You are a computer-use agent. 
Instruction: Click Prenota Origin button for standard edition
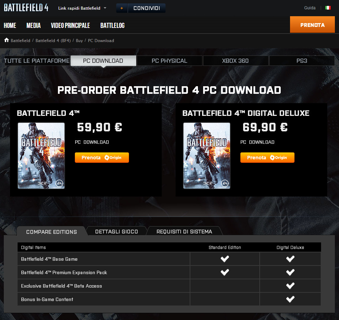pos(102,158)
